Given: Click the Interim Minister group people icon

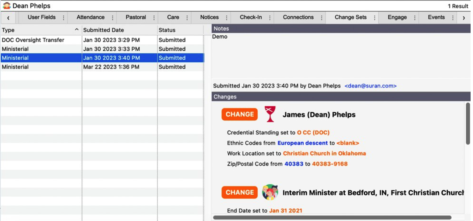Looking at the screenshot, I should (x=270, y=192).
